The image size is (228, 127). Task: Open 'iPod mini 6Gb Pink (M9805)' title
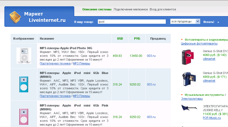[x=74, y=107]
